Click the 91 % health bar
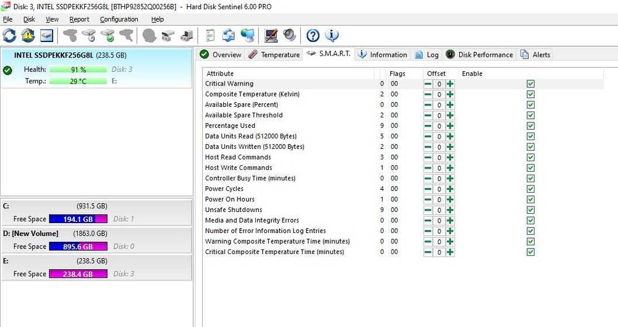 tap(78, 69)
